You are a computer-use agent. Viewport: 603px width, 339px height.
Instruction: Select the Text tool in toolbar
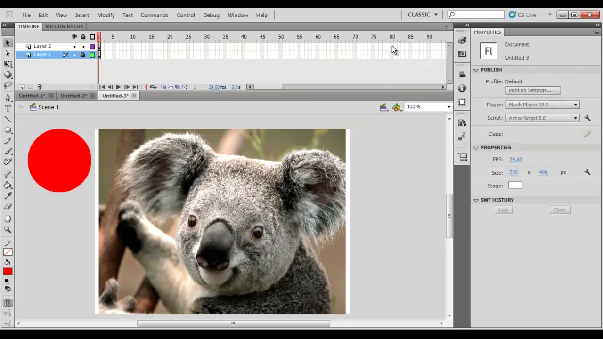pos(8,108)
